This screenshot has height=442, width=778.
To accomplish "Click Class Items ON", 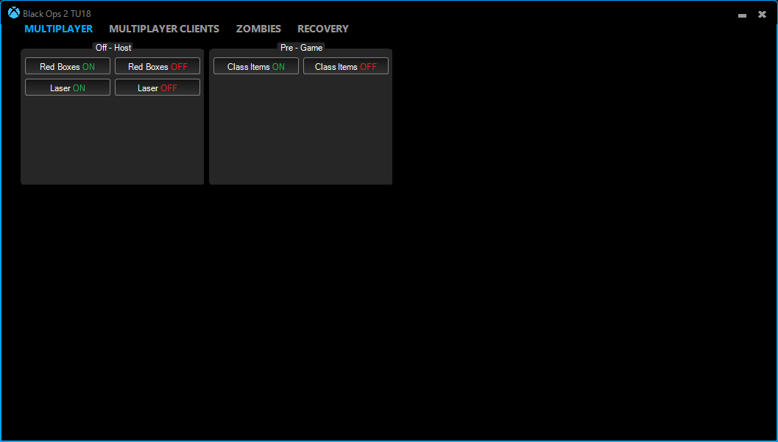I will (256, 66).
